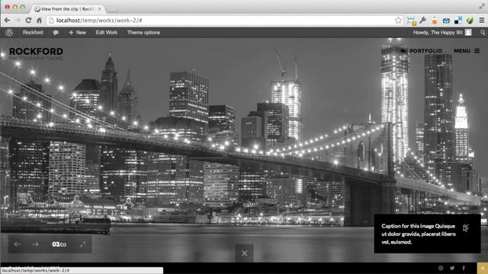This screenshot has width=488, height=274.
Task: Click the key-shaped extension icon
Action: coord(422,21)
